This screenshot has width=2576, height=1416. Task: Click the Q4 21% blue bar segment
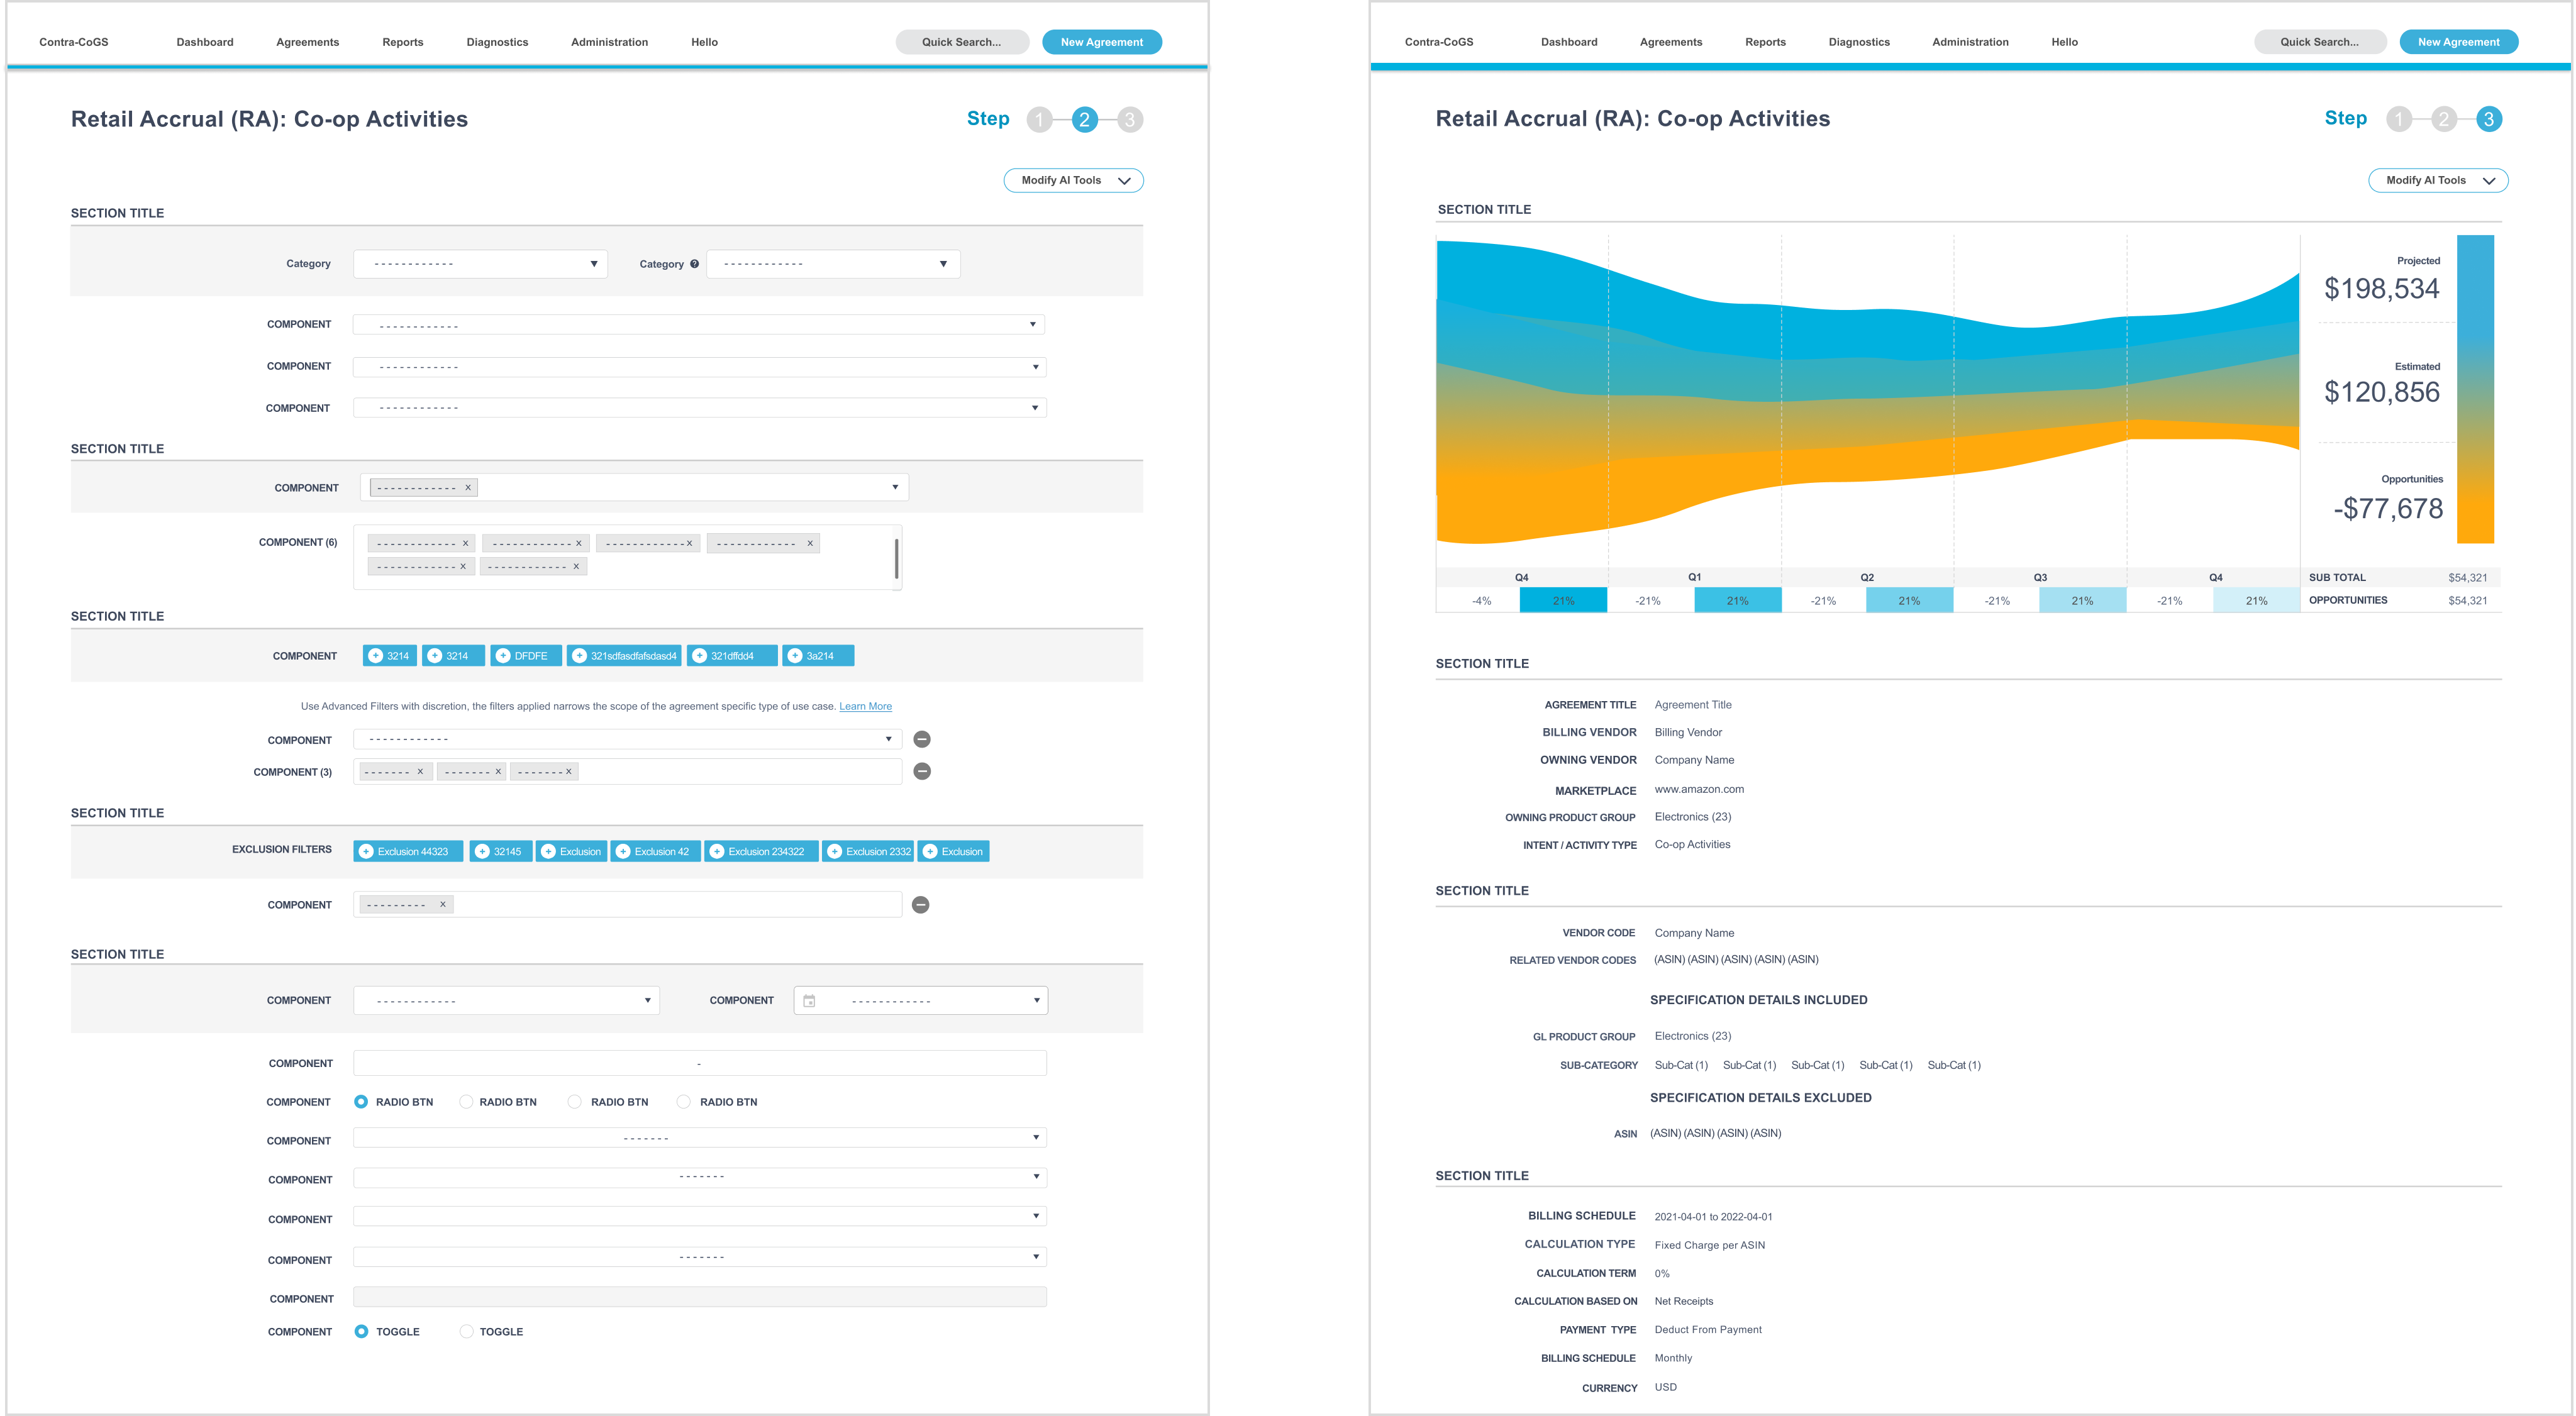1563,600
